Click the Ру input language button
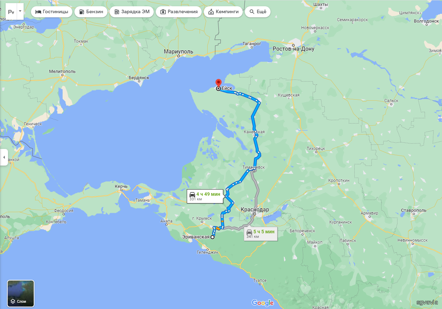The image size is (442, 309). click(11, 11)
